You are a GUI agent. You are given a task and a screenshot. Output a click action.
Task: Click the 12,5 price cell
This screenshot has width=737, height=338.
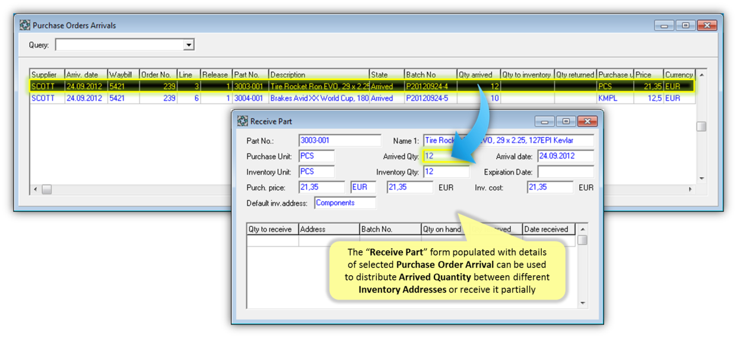[x=649, y=98]
